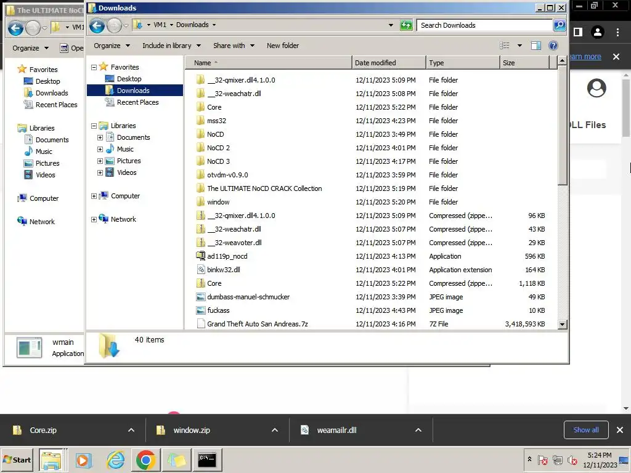Open the Include in library menu
Viewport: 631px width, 473px height.
171,46
